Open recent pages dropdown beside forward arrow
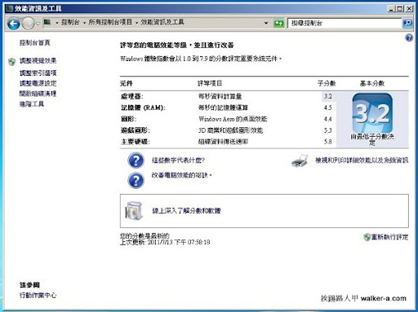 (x=38, y=24)
